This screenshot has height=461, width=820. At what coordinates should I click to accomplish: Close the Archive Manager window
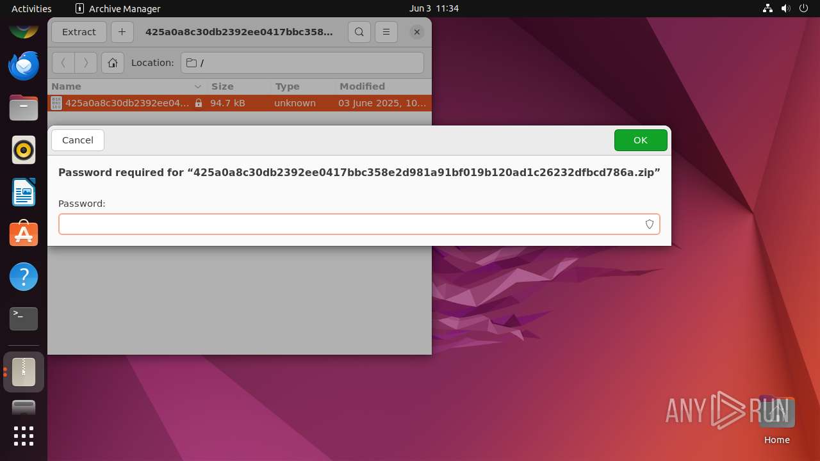417,32
